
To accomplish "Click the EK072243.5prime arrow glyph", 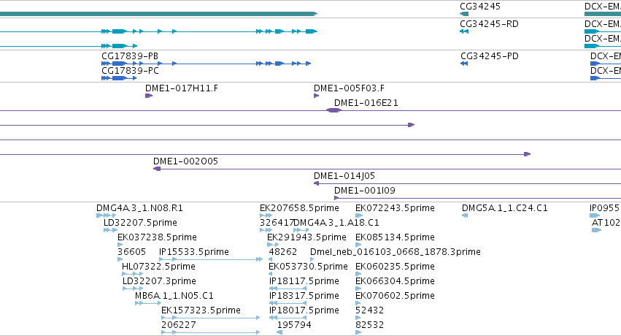I will [x=359, y=215].
